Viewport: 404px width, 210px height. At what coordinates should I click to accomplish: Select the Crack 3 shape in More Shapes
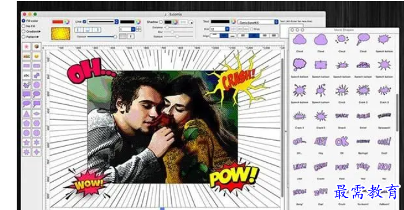tap(384, 91)
